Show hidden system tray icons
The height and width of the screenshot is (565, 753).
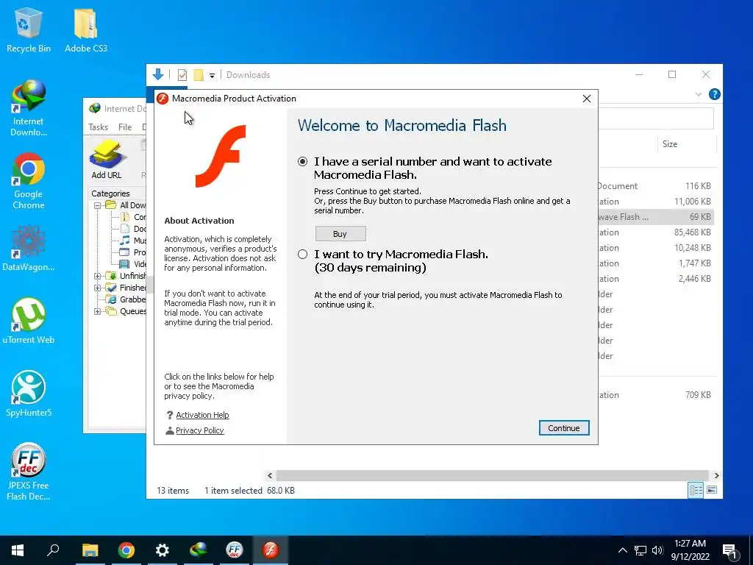tap(622, 550)
